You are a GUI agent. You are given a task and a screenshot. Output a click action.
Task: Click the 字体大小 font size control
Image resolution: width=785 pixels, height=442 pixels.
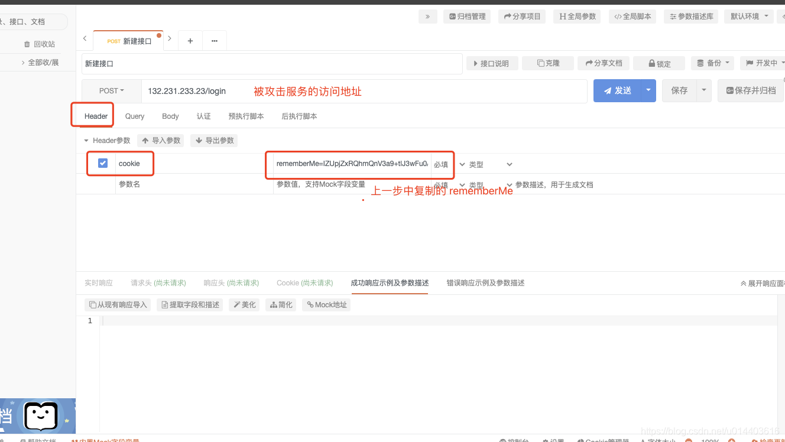658,440
